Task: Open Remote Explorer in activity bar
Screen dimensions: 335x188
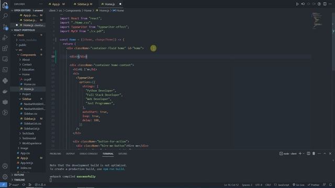Action: pos(5,59)
